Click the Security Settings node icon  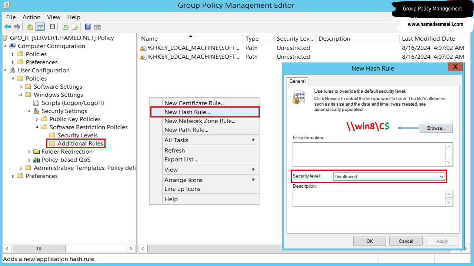(x=37, y=111)
